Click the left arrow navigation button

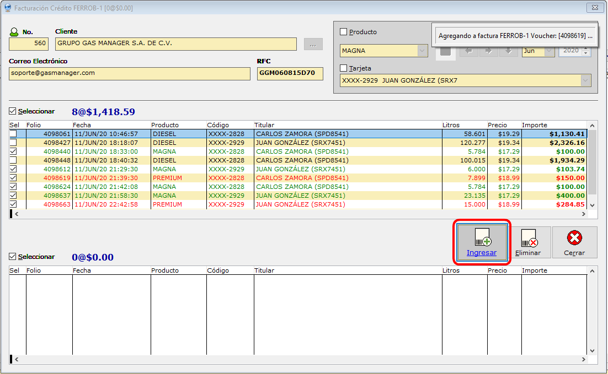tap(469, 51)
